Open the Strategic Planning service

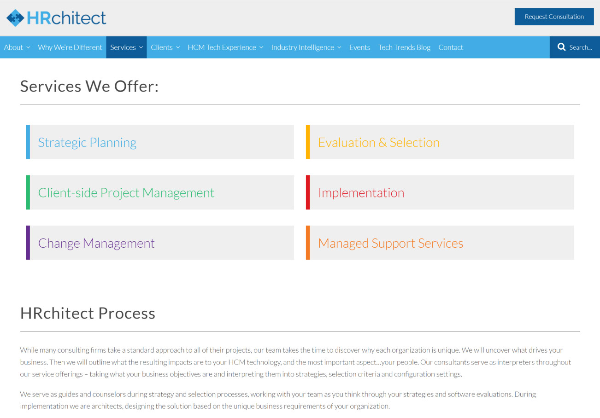[x=87, y=142]
